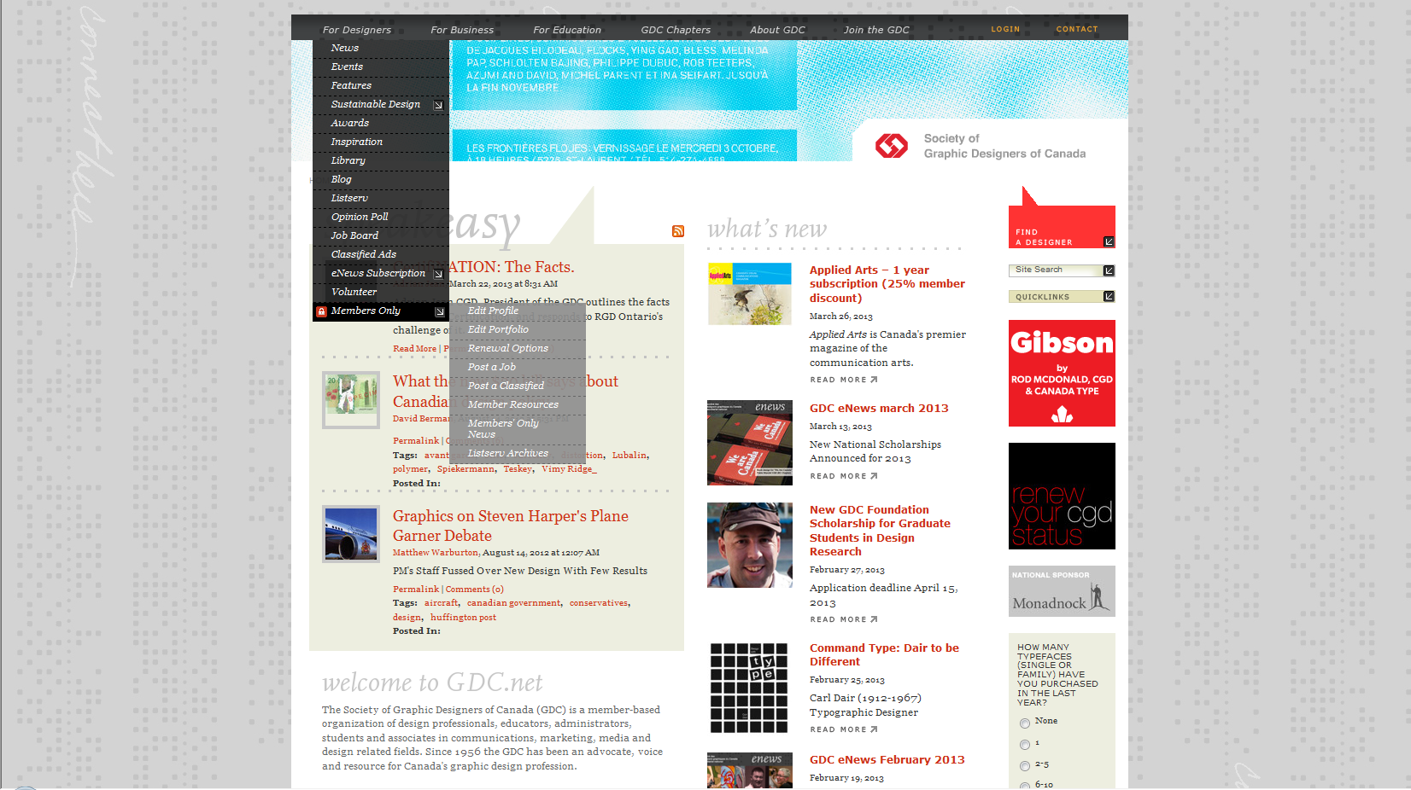Open the GDC eNews February 2013 link
The image size is (1411, 790).
tap(887, 760)
